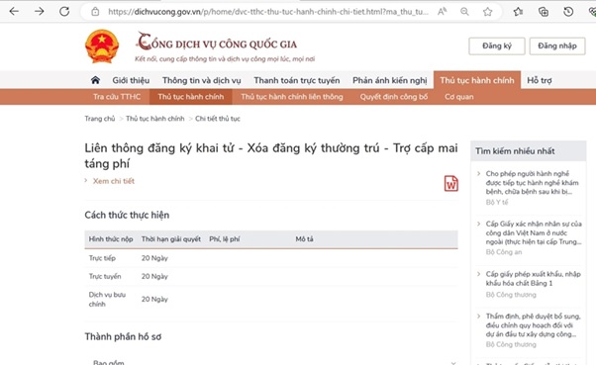Image resolution: width=596 pixels, height=365 pixels.
Task: Open the Cơ quan submenu tab
Action: [x=459, y=97]
